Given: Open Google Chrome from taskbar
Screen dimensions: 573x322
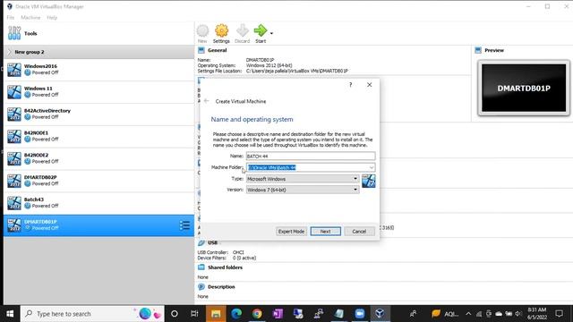Looking at the screenshot, I should (257, 314).
